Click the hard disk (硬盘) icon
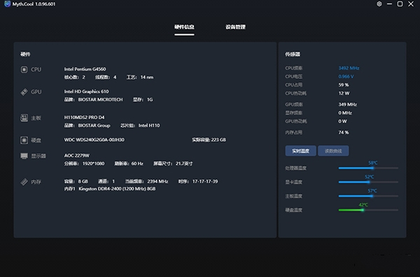Viewport: 420px width, 277px height. coord(24,140)
